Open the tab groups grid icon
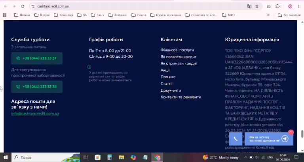Image resolution: width=304 pixels, height=162 pixels. click(5, 15)
